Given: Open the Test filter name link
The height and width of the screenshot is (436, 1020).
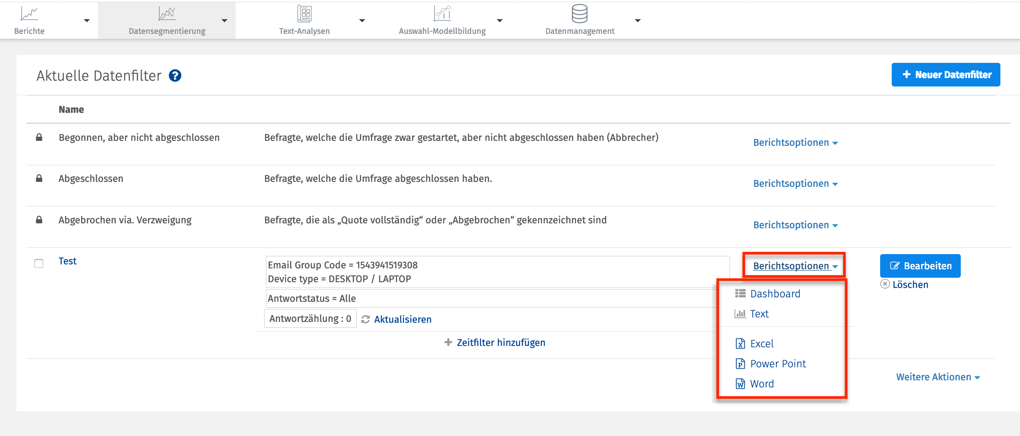Looking at the screenshot, I should pos(67,261).
